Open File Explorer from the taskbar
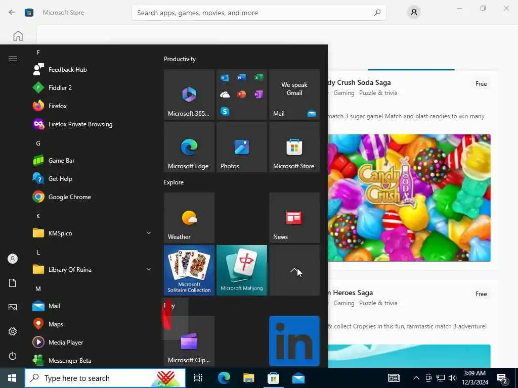Viewport: 518px width, 388px height. click(248, 378)
